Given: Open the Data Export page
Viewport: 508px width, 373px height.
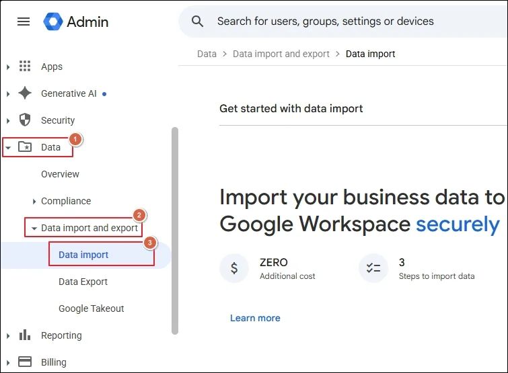Looking at the screenshot, I should (83, 282).
